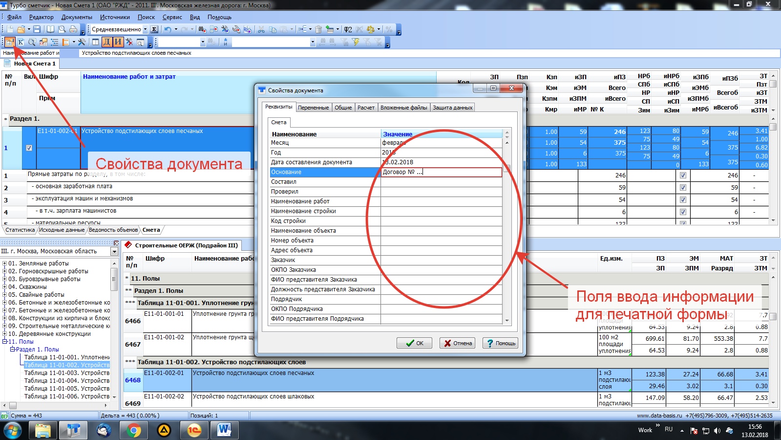Expand the 01. Земляные работы node
The width and height of the screenshot is (781, 440).
[5, 264]
